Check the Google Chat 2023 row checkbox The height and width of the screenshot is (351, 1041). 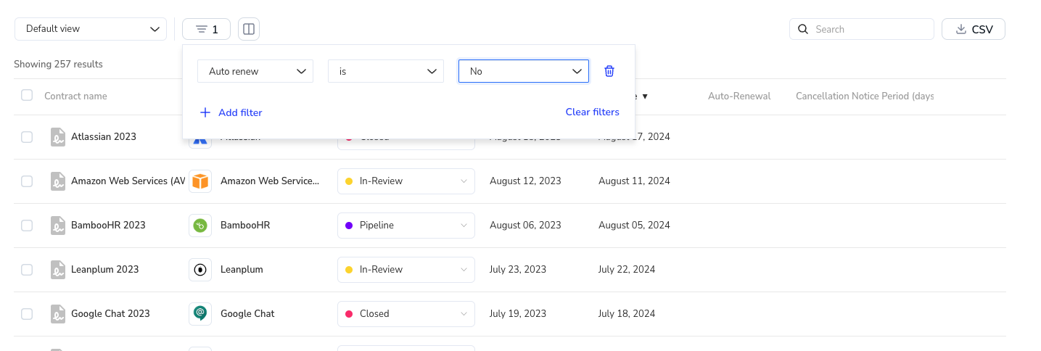pyautogui.click(x=27, y=314)
